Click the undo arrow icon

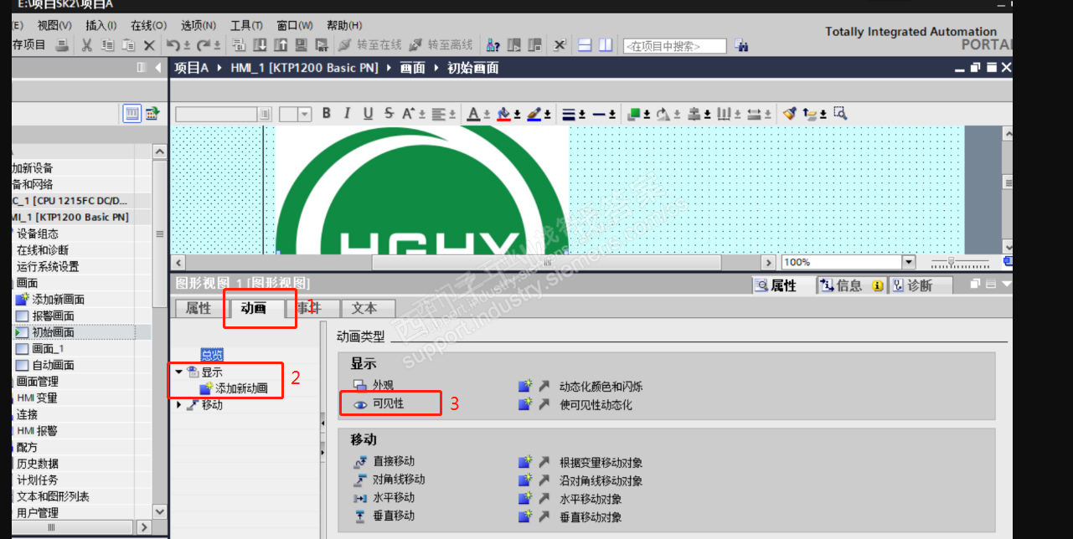click(173, 45)
